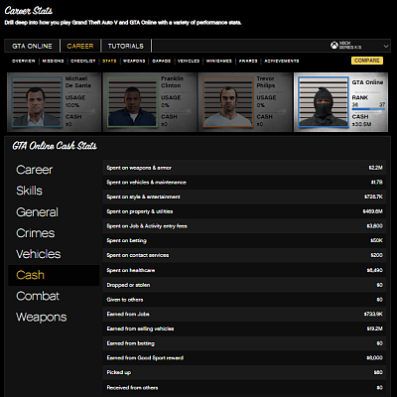Click the Xbox logo icon
The image size is (397, 397).
point(334,45)
